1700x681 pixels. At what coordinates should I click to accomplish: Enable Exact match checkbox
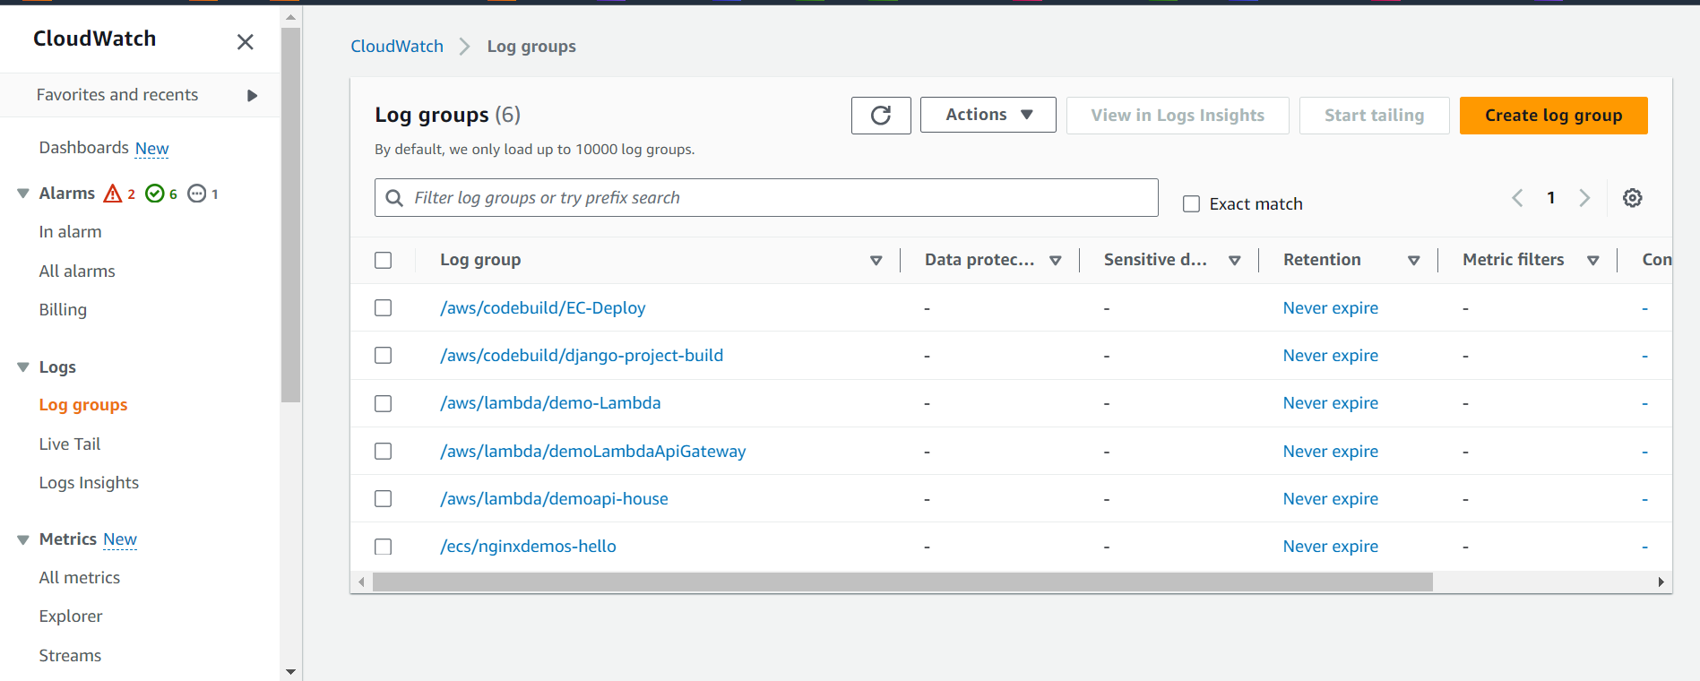(x=1192, y=204)
